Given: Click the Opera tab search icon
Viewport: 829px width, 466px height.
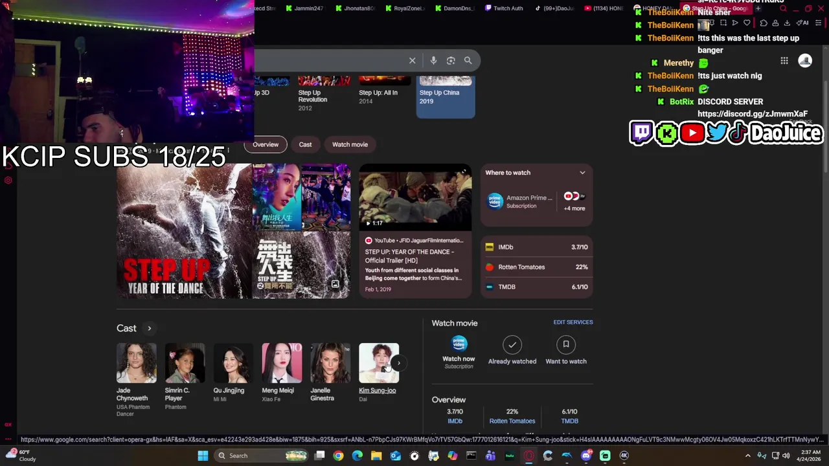Looking at the screenshot, I should [x=783, y=8].
